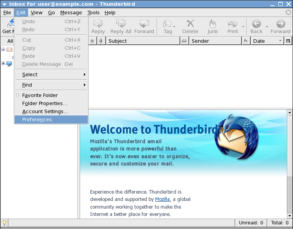Click the Tag toolbar icon
This screenshot has height=229, width=293.
(167, 24)
